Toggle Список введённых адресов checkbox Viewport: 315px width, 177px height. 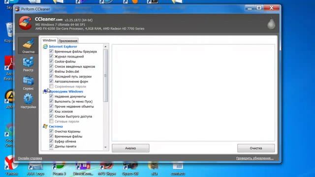point(51,66)
